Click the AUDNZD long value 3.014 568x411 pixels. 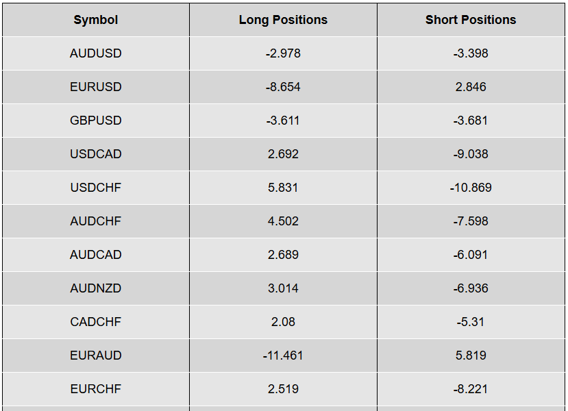(x=283, y=288)
